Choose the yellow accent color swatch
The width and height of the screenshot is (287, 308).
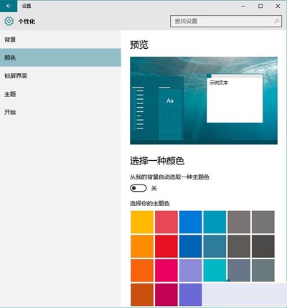pyautogui.click(x=142, y=222)
